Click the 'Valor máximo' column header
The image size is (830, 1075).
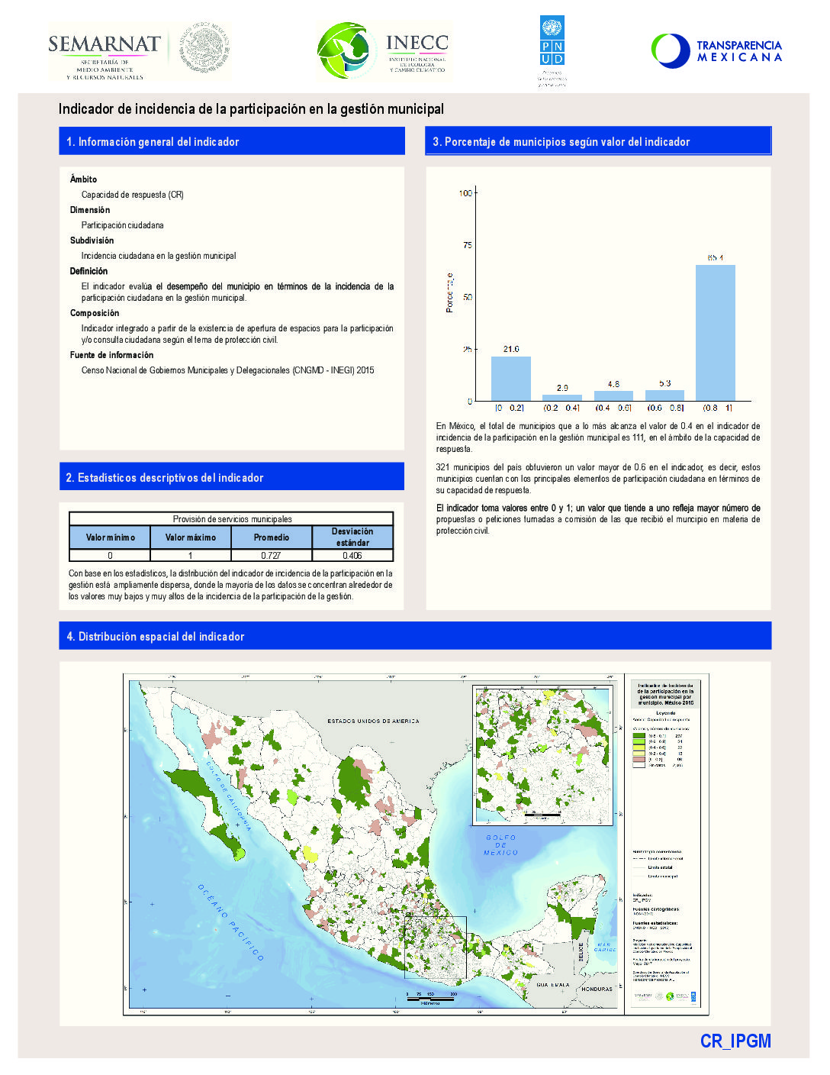pos(191,537)
